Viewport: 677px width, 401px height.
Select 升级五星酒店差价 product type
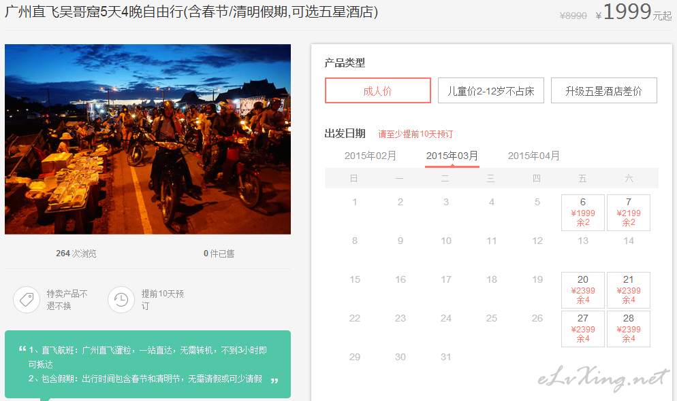[x=604, y=90]
